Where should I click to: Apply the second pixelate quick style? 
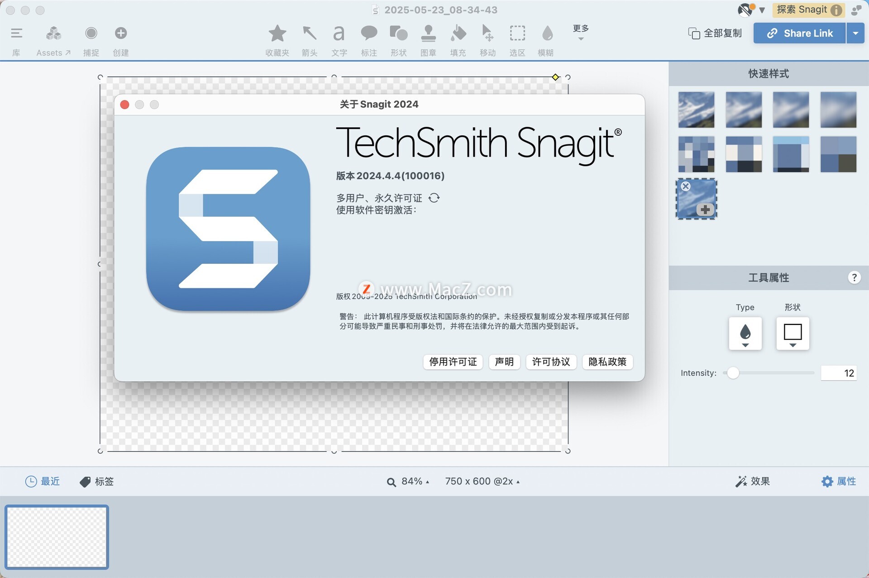point(744,154)
